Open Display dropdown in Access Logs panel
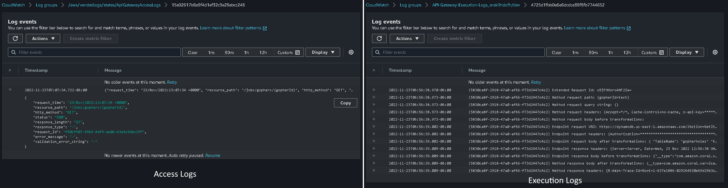Screen dimensions: 728x188 point(323,52)
